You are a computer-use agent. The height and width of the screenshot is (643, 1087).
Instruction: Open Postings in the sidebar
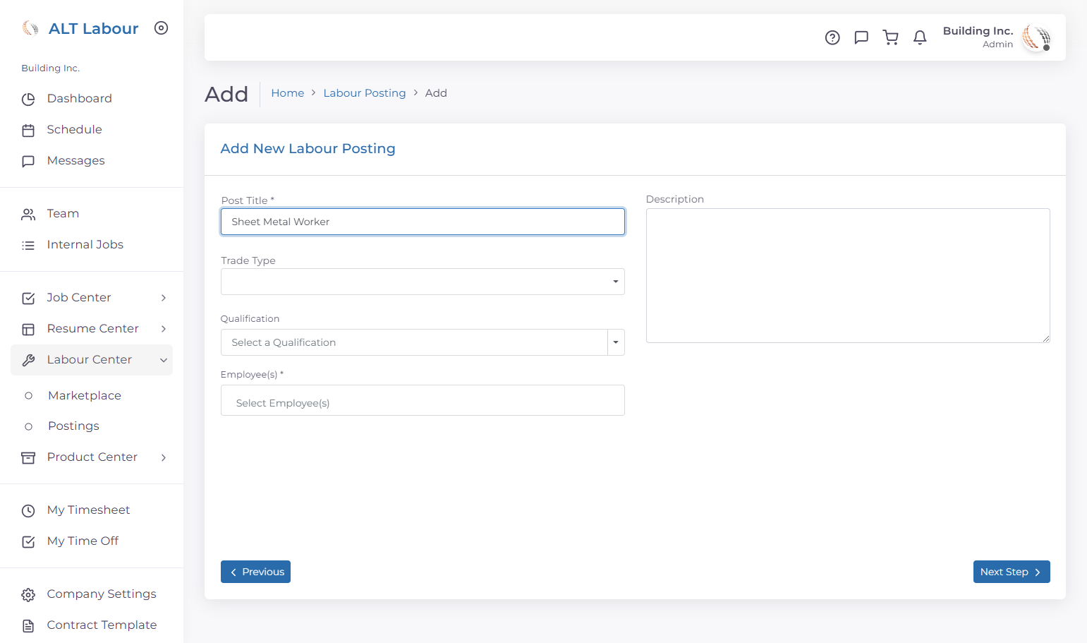coord(73,426)
